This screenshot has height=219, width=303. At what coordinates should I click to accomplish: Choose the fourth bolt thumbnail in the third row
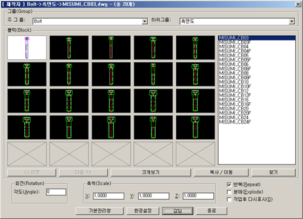[x=153, y=101]
